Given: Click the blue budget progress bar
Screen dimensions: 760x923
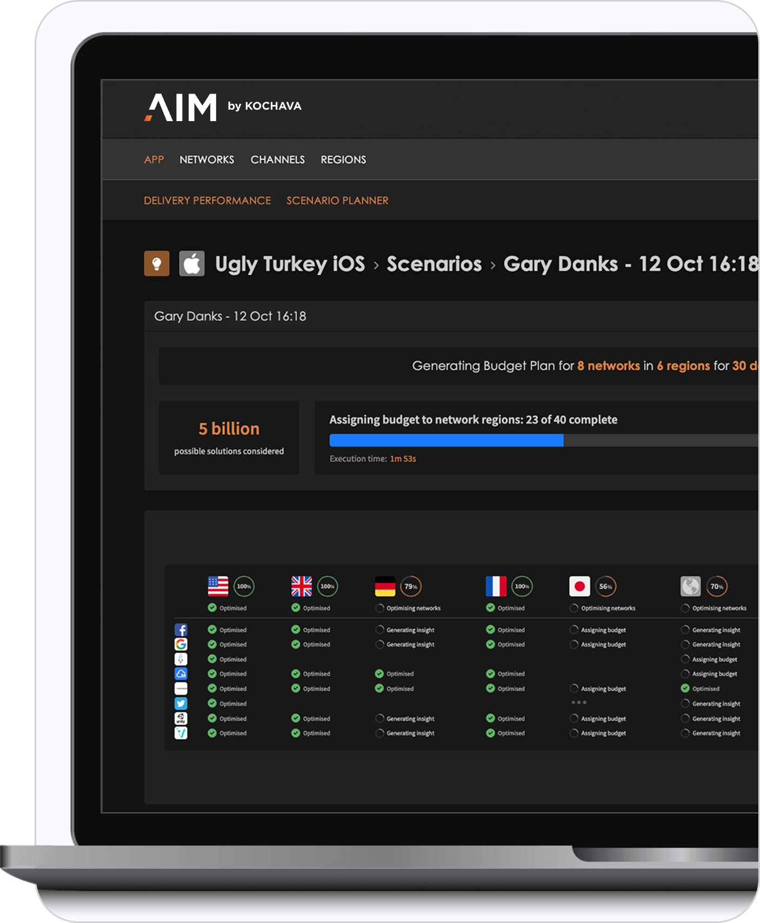Looking at the screenshot, I should click(446, 440).
